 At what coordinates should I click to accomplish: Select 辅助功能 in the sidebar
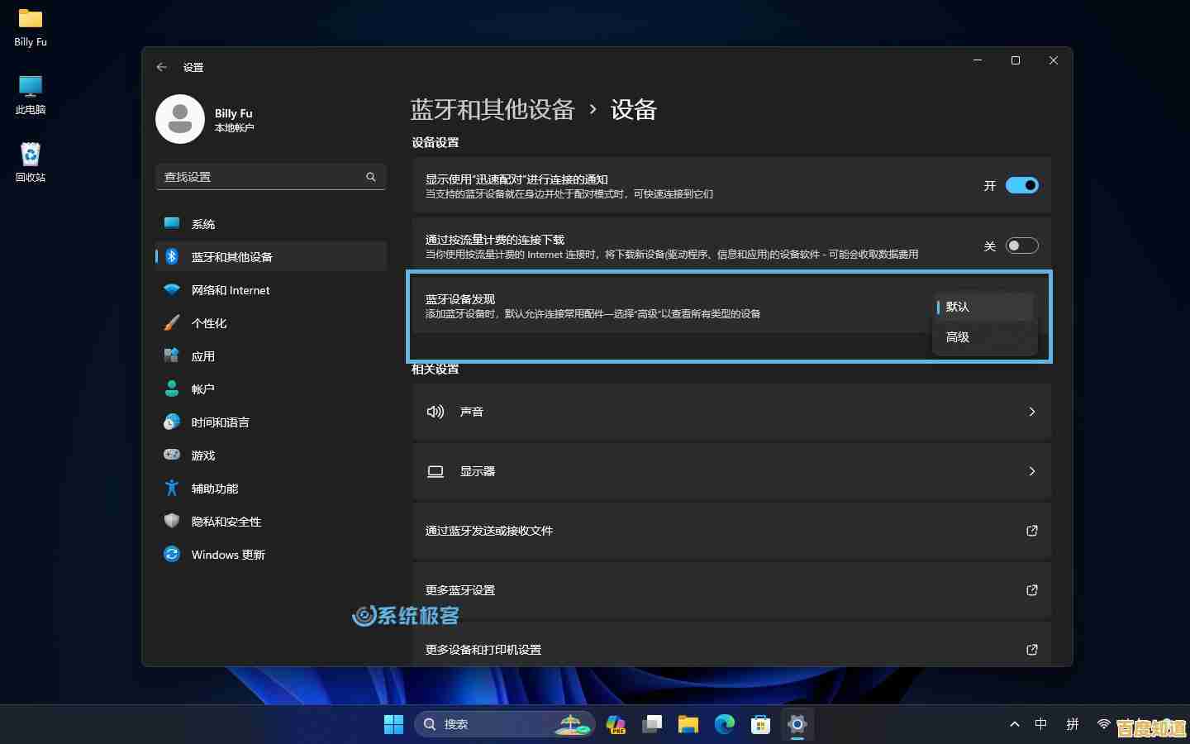click(x=214, y=488)
